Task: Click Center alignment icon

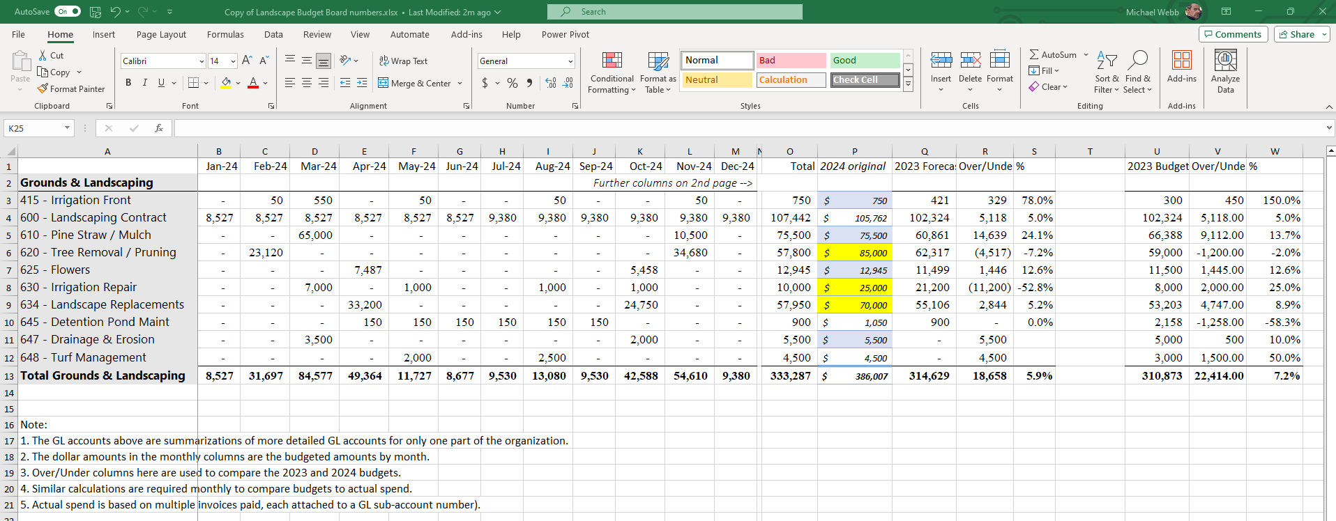Action: coord(307,83)
